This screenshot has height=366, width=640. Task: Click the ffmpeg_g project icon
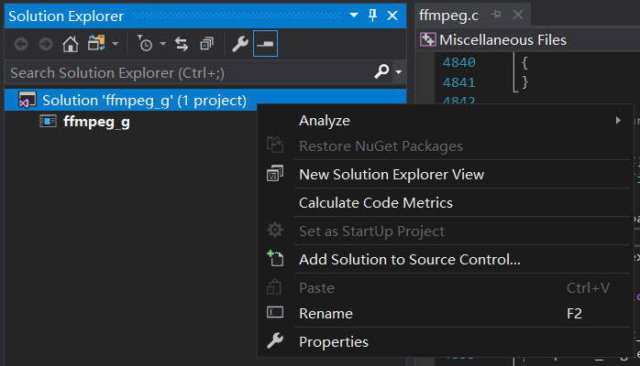click(x=48, y=122)
